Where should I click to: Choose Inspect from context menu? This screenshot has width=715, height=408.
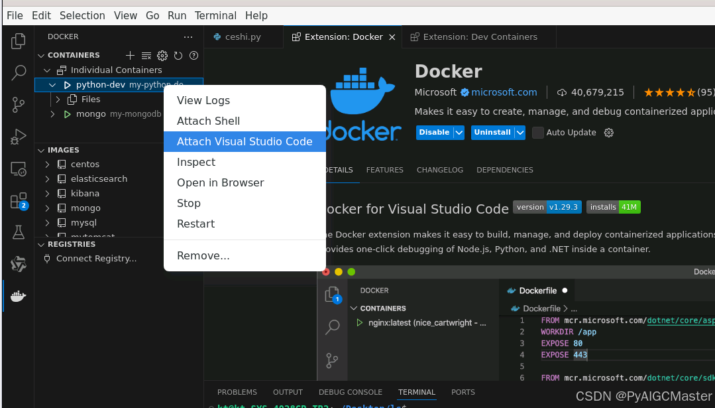[x=245, y=162]
